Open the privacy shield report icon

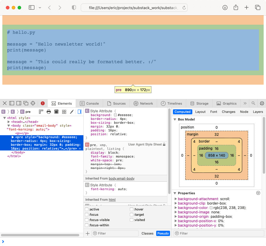click(x=74, y=8)
